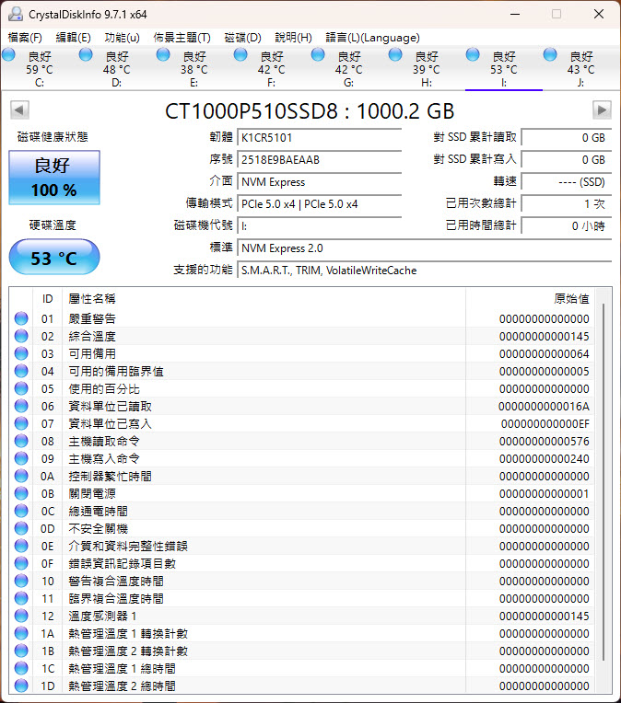Click raw value 000000000000EF of row 07
Screen dimensions: 621x703
pyautogui.click(x=545, y=423)
